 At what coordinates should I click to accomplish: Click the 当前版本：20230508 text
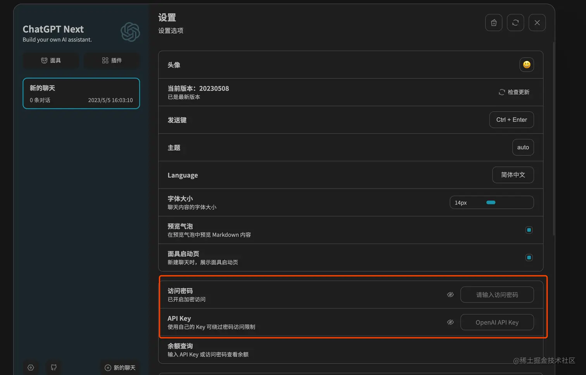198,88
